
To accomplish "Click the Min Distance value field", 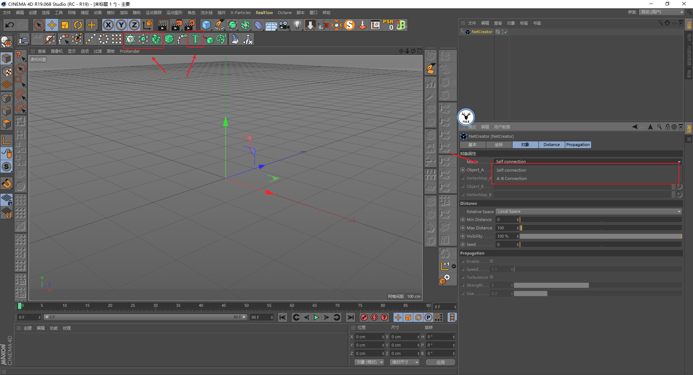I will (506, 220).
